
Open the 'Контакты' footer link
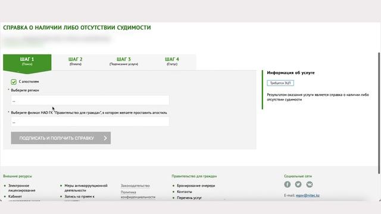185,191
